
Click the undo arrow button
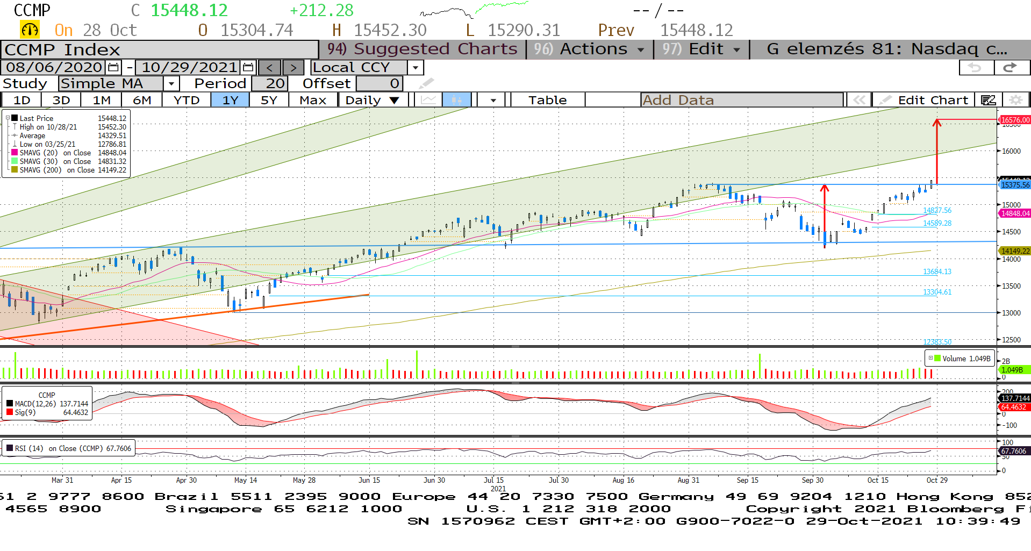(x=976, y=67)
